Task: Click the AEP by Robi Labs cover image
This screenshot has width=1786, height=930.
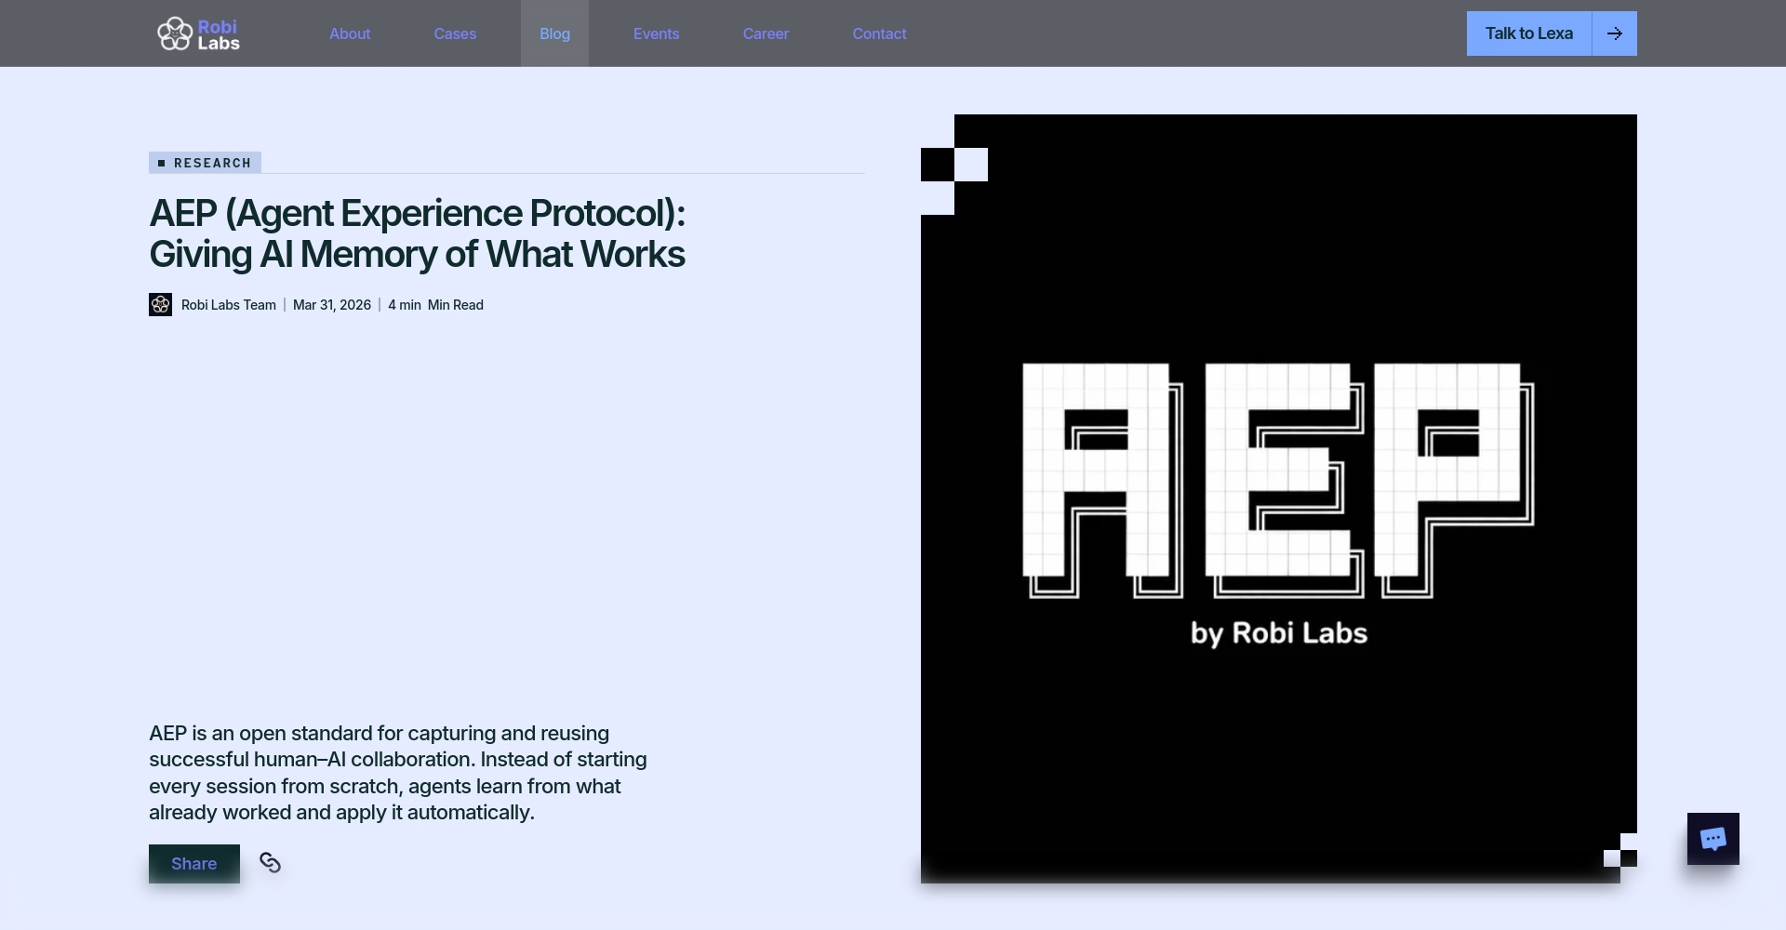Action: click(1279, 498)
